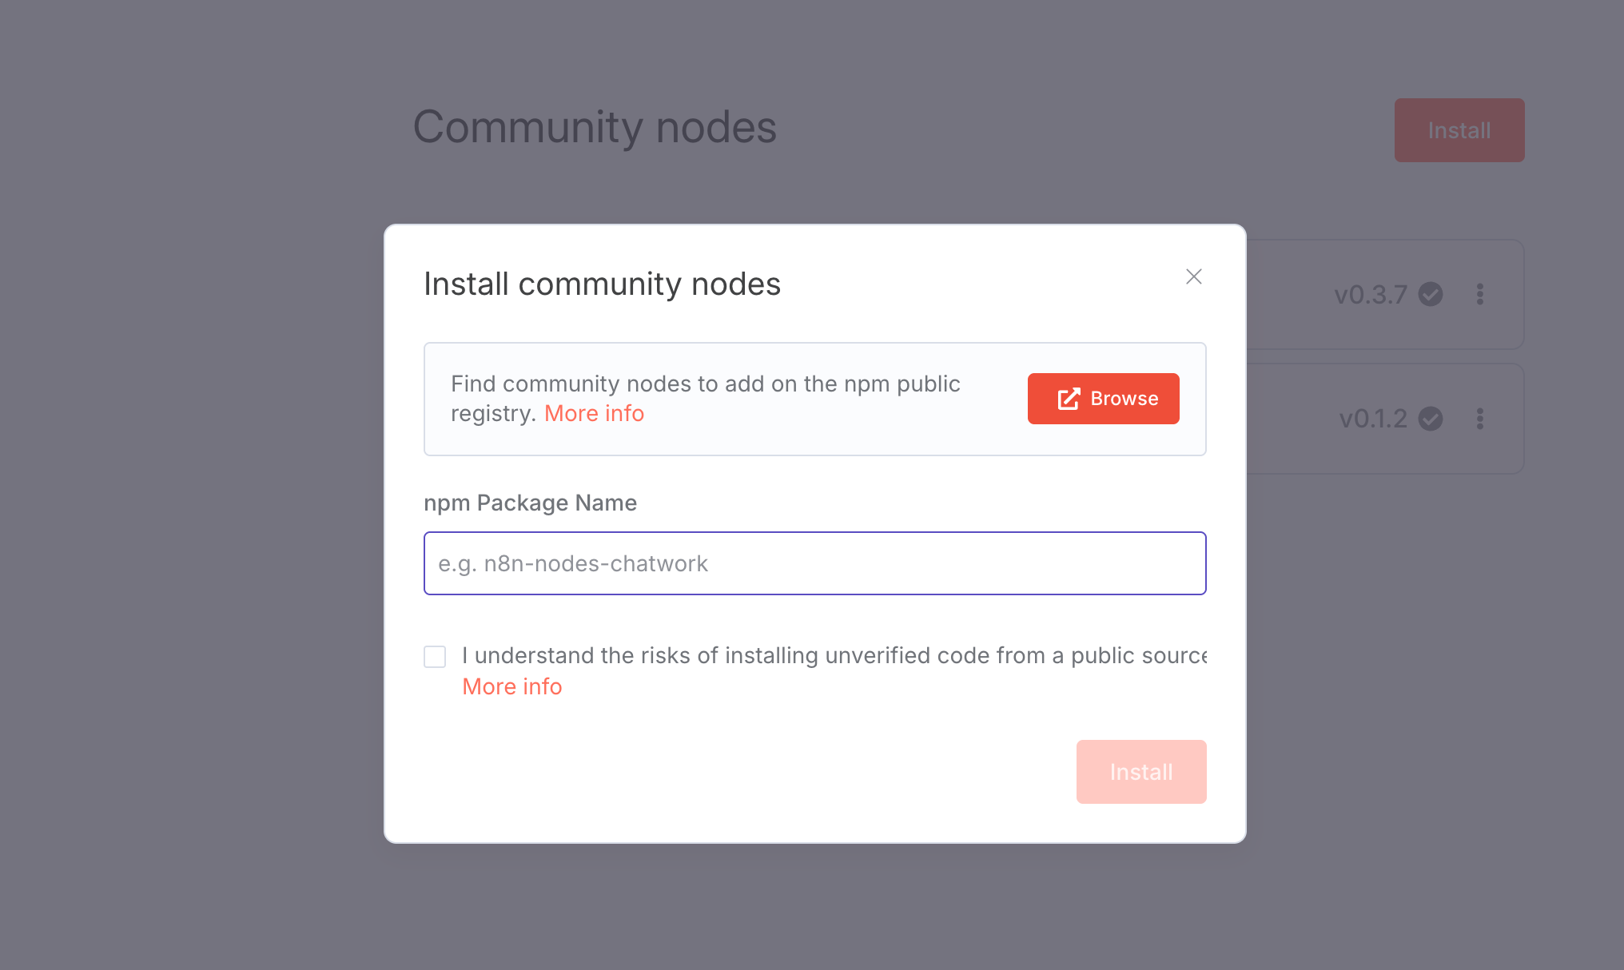Click the 'Find community nodes' description text
Viewport: 1624px width, 970px height.
pyautogui.click(x=706, y=399)
